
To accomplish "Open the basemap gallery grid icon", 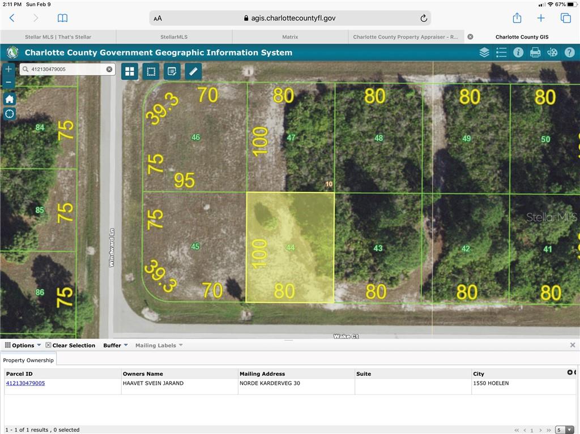I will [x=130, y=71].
